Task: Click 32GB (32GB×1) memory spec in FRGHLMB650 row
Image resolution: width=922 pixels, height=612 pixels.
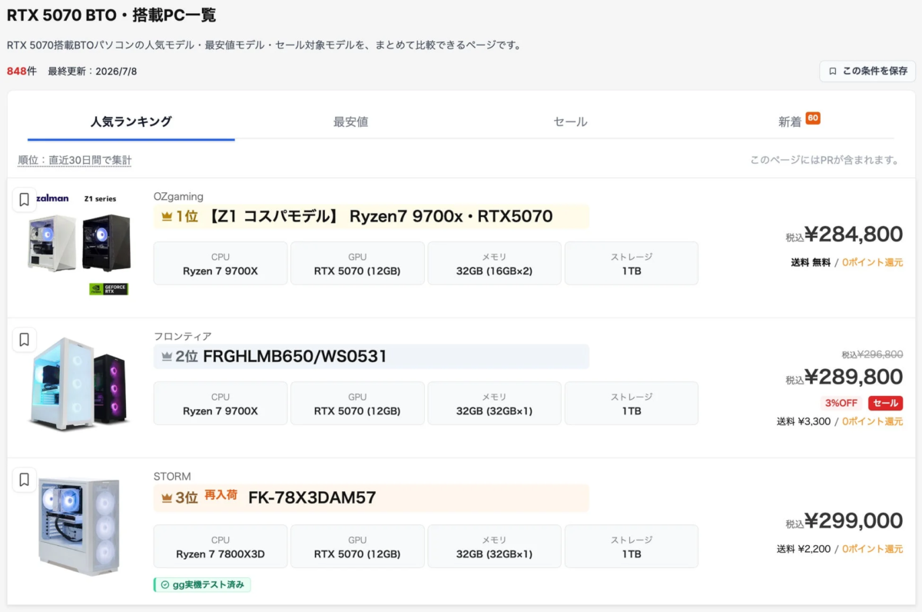Action: coord(494,404)
